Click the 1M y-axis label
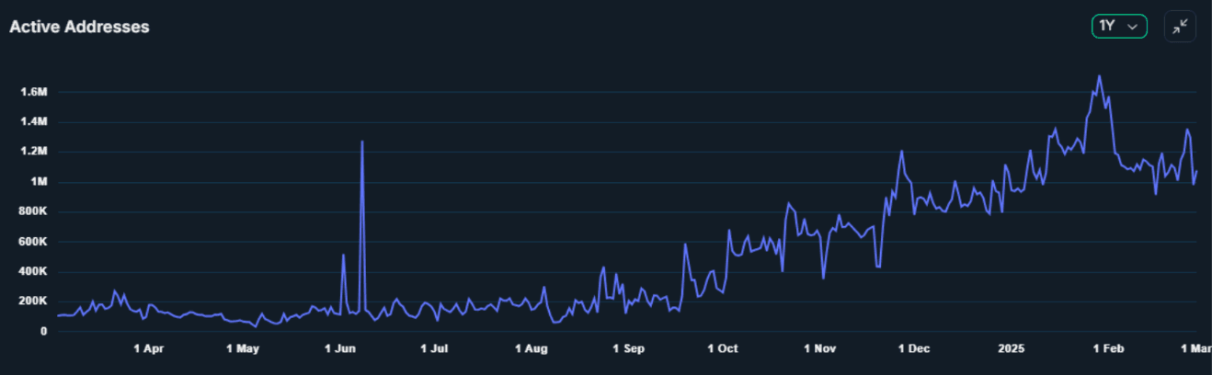 pyautogui.click(x=39, y=182)
